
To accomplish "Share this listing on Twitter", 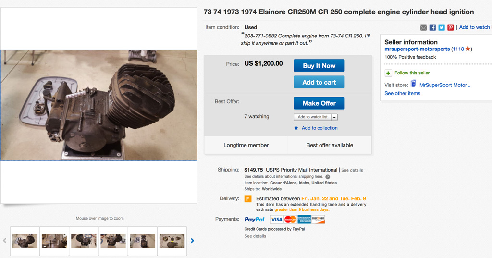I will [442, 27].
